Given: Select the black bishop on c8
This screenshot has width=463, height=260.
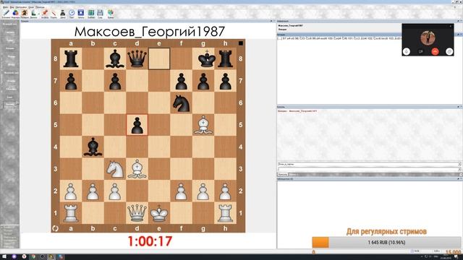Looking at the screenshot, I should (115, 58).
